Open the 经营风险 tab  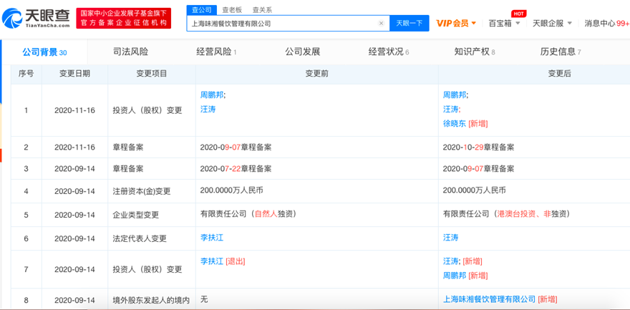click(x=215, y=52)
